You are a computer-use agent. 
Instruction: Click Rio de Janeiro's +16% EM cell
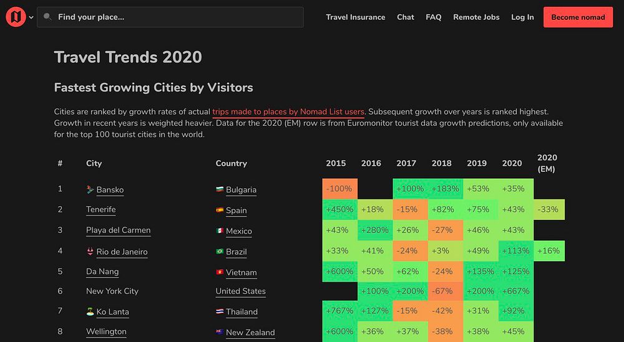tap(548, 250)
